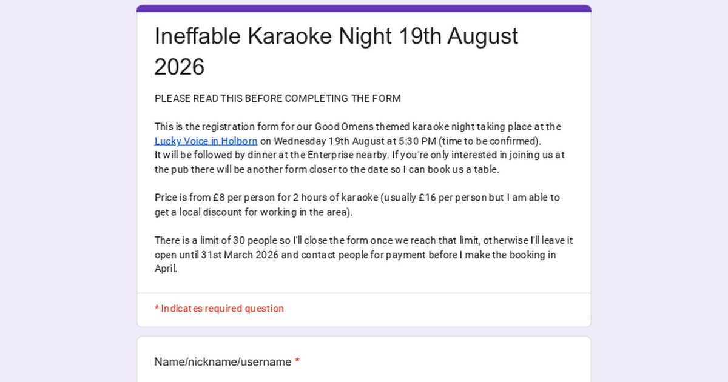Click the line about limit of 30 people
The image size is (728, 382).
click(363, 241)
